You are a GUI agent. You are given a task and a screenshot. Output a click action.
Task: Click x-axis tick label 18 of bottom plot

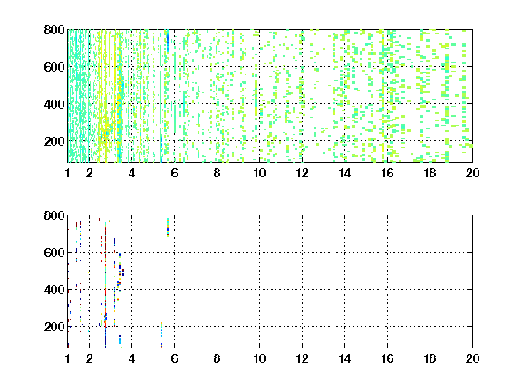tap(430, 358)
